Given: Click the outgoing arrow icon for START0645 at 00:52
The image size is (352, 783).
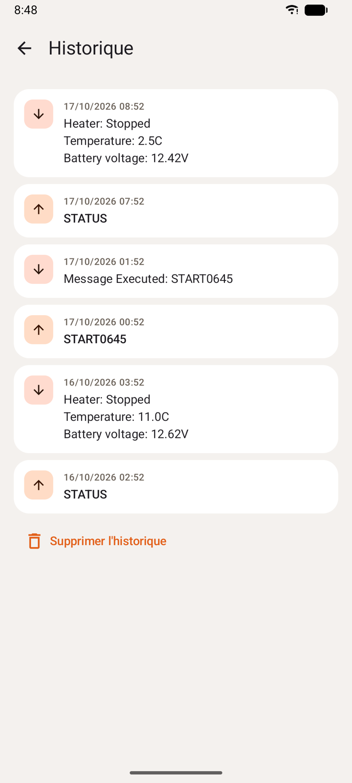Looking at the screenshot, I should [39, 329].
